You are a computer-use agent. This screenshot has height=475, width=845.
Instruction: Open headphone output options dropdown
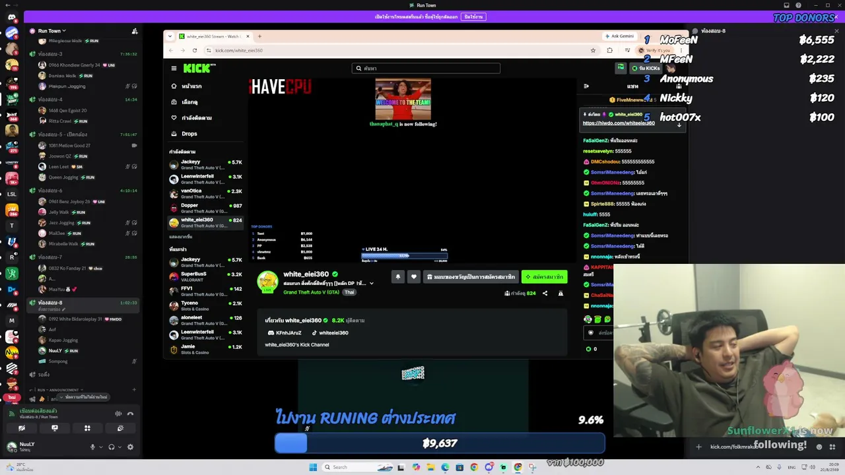click(119, 447)
